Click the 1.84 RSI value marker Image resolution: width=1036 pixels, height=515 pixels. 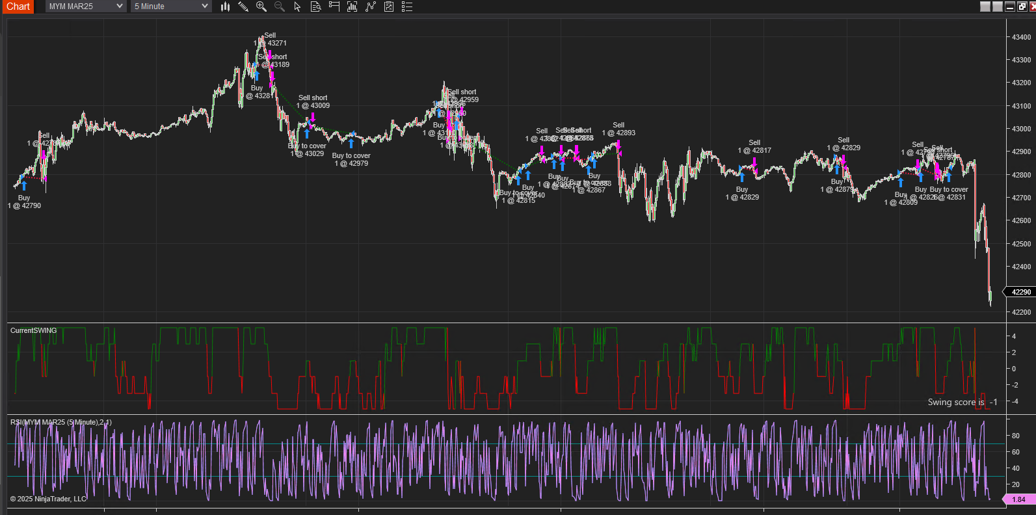click(x=1019, y=499)
